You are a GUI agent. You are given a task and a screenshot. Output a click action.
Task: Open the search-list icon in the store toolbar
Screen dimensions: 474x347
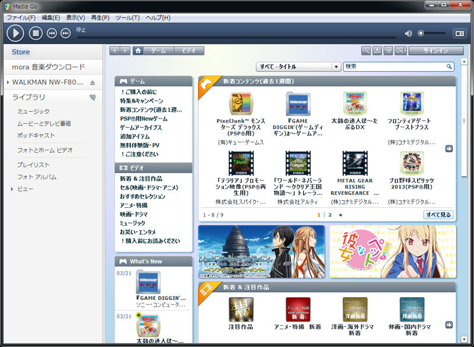[x=366, y=50]
